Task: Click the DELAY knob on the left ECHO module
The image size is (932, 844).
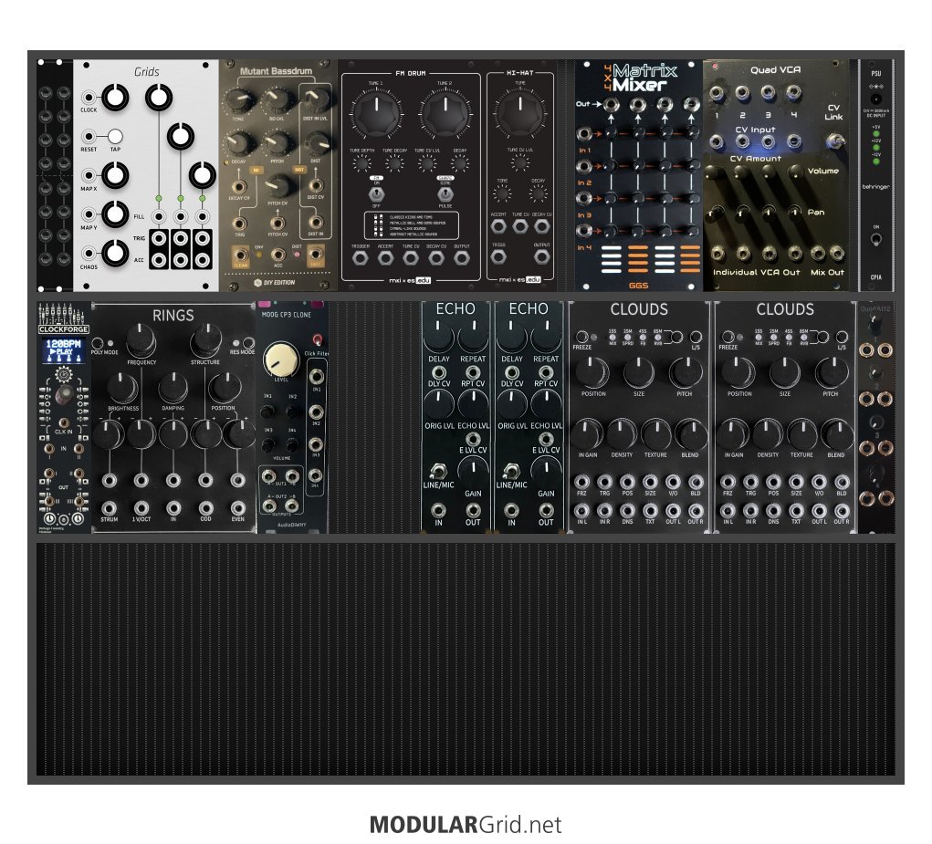Action: click(439, 335)
